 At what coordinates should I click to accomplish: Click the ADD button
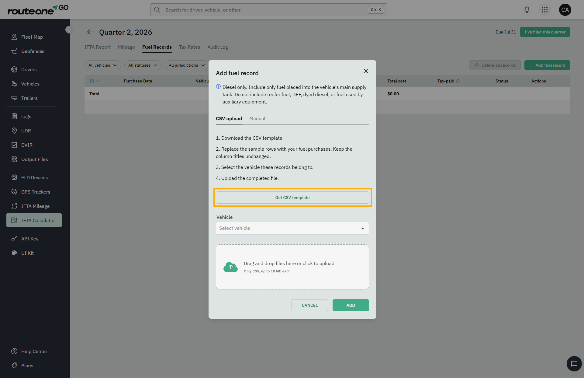[351, 305]
